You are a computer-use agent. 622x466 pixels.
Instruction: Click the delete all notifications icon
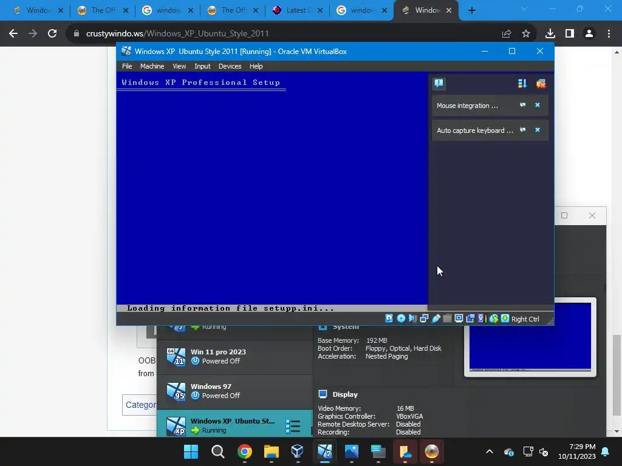541,83
